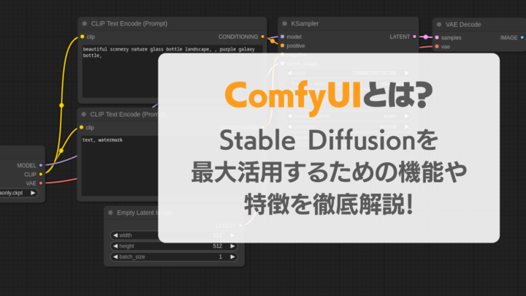
Task: Click the VAE Decode IMAGE output socket
Action: tap(522, 37)
